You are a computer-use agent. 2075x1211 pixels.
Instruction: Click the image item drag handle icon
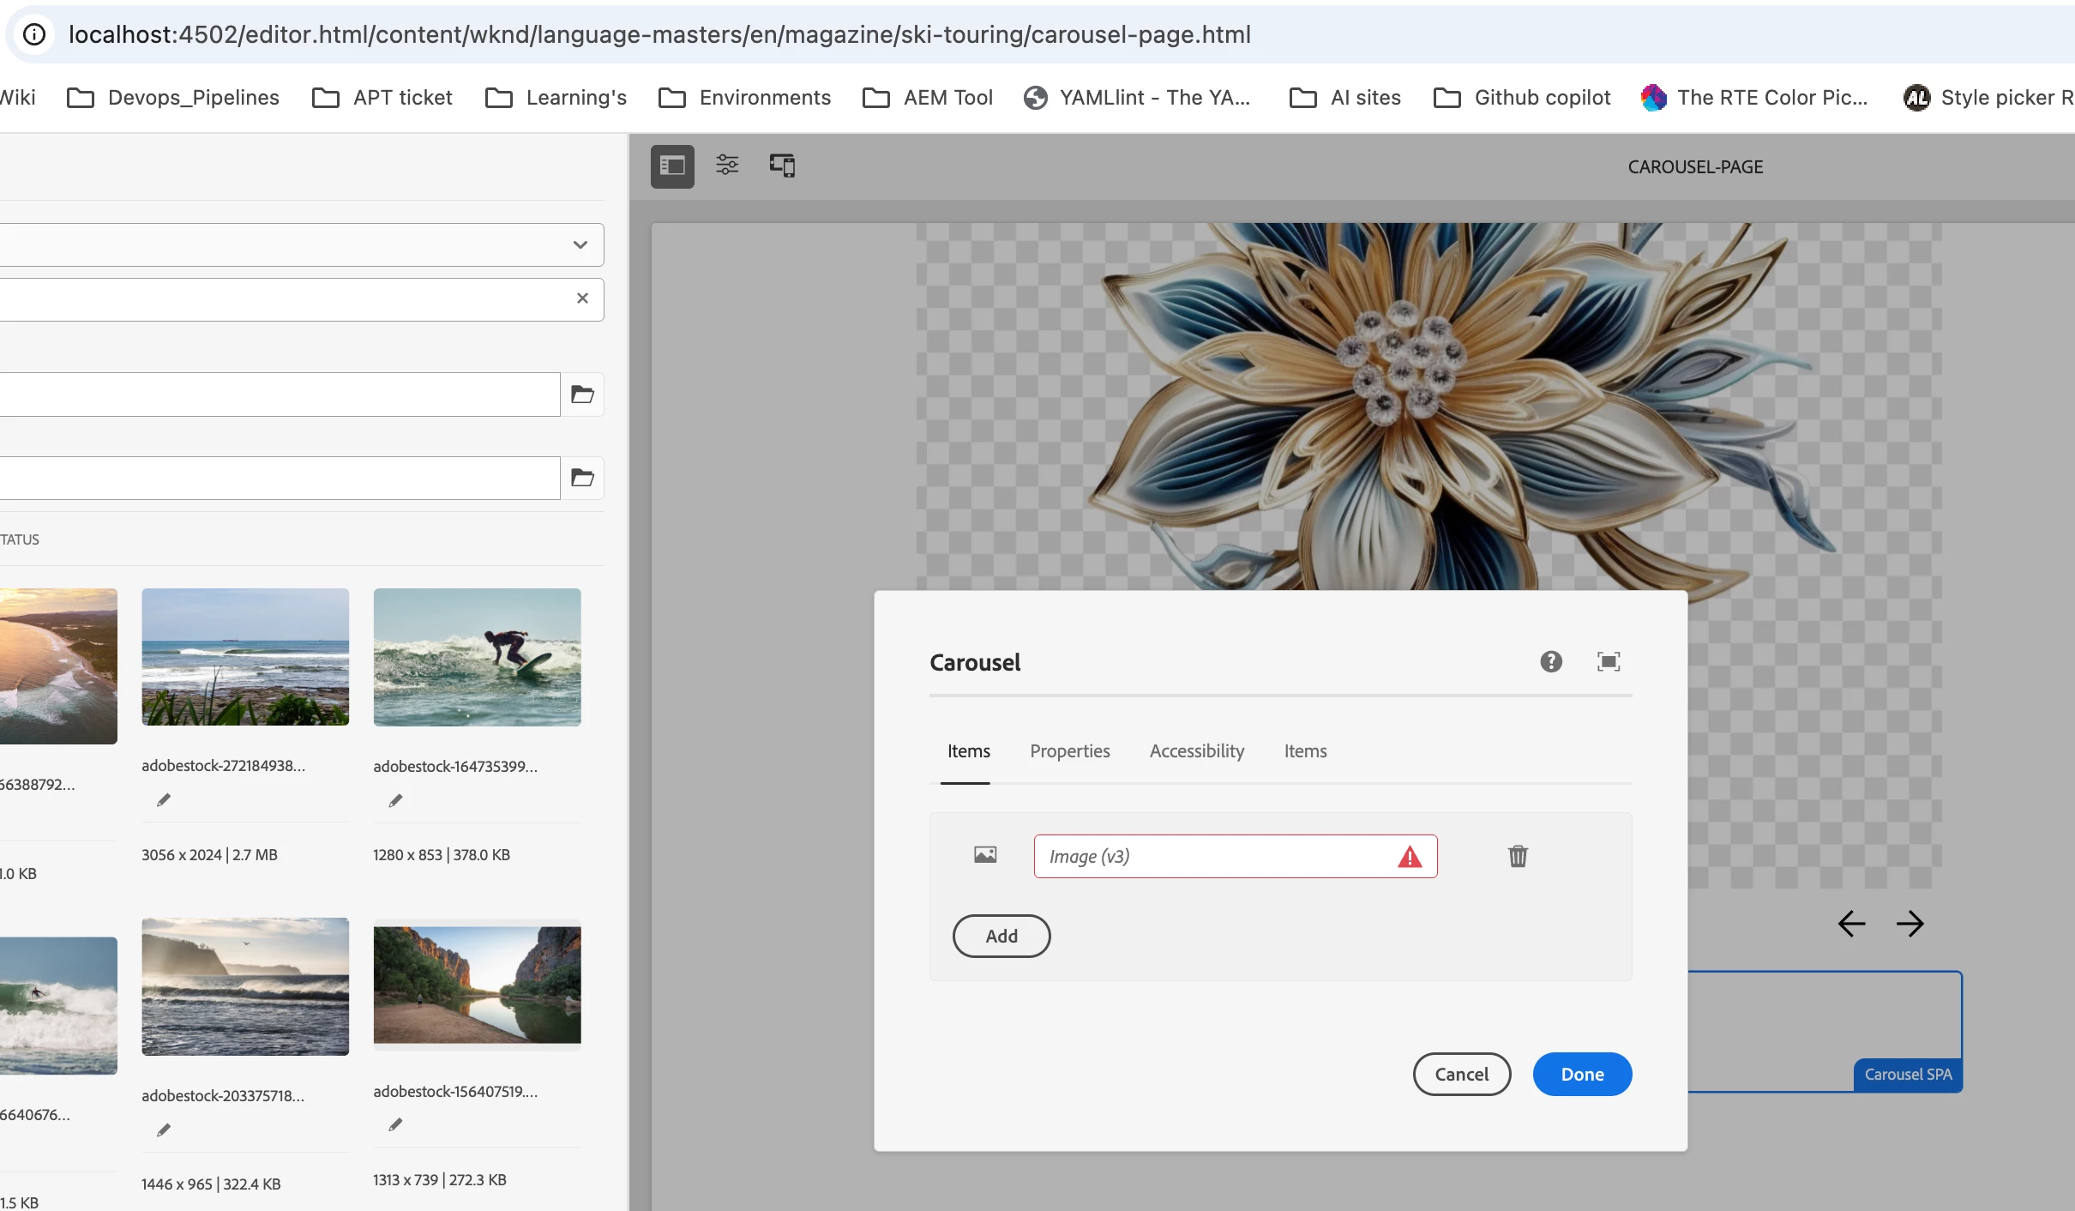(x=985, y=855)
